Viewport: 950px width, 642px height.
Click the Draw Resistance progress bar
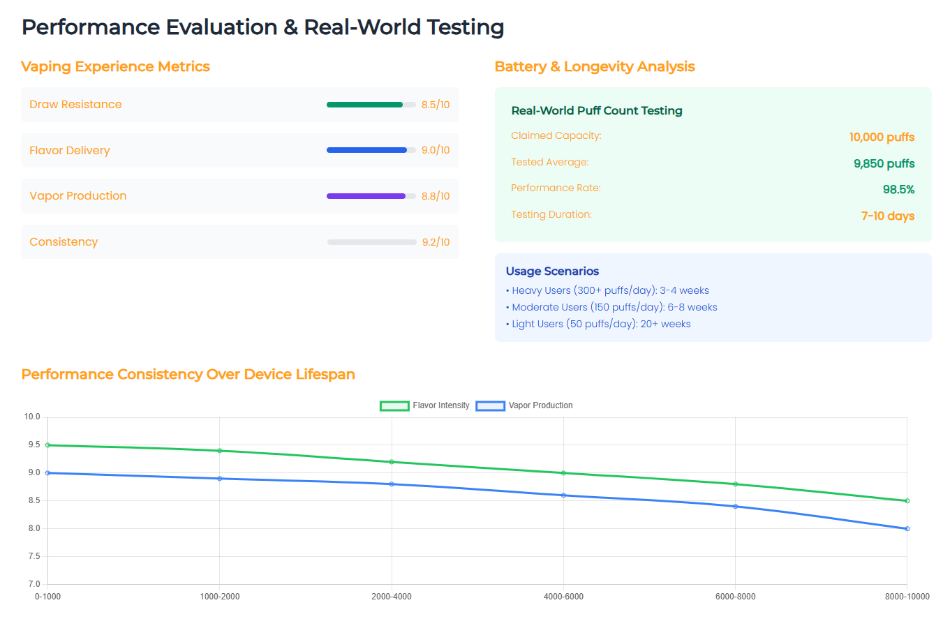pyautogui.click(x=371, y=105)
